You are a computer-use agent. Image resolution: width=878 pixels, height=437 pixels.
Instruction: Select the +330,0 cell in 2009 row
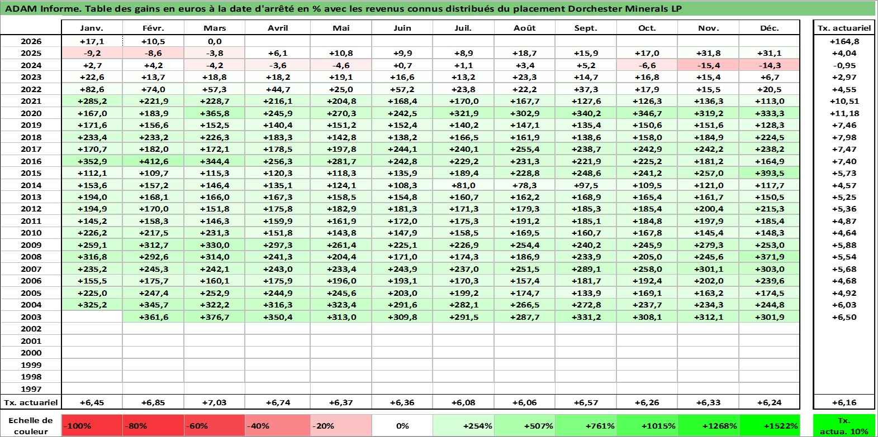(215, 245)
